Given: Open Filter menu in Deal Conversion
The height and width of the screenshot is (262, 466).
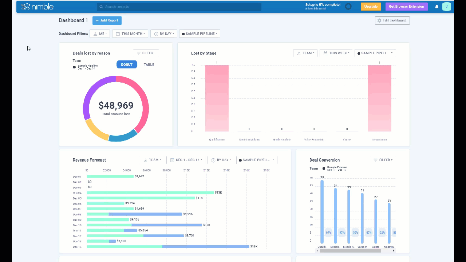Looking at the screenshot, I should tap(383, 160).
